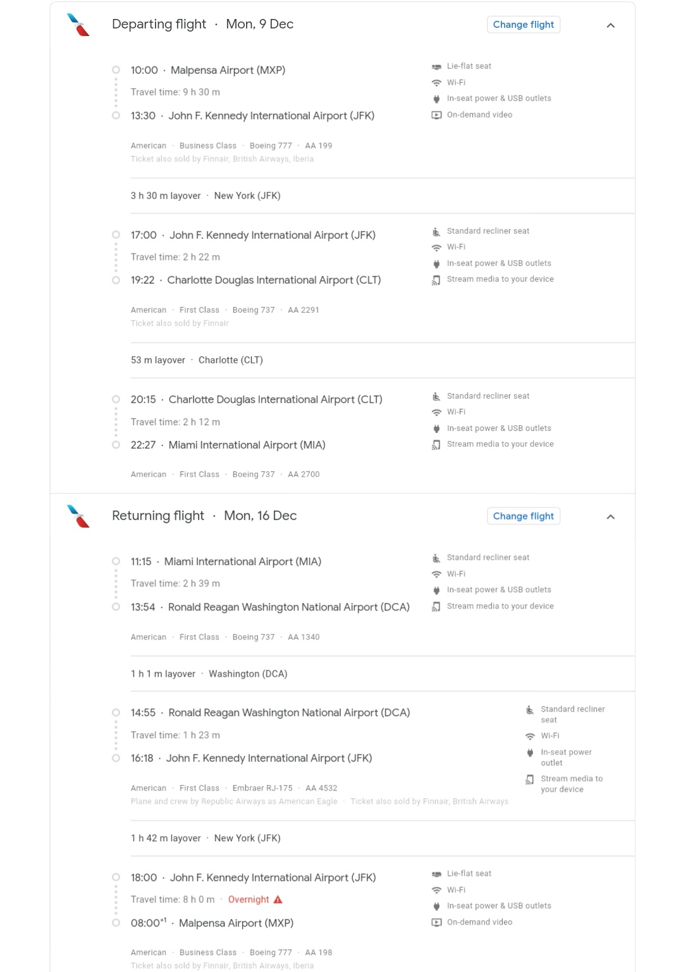Click recliner seat icon on DCA–JFK flight
This screenshot has height=972, width=683.
[530, 710]
